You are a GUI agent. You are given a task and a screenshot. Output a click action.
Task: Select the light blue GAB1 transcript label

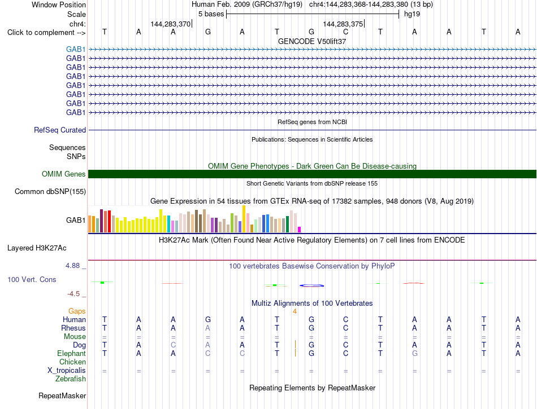click(x=76, y=50)
